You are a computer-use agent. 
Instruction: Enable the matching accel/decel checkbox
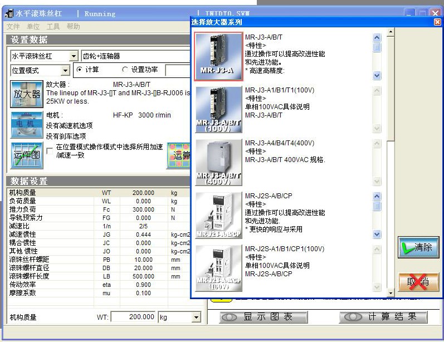click(x=50, y=150)
